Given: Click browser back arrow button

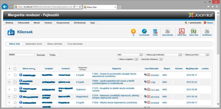Looking at the screenshot, I should (x=5, y=7).
